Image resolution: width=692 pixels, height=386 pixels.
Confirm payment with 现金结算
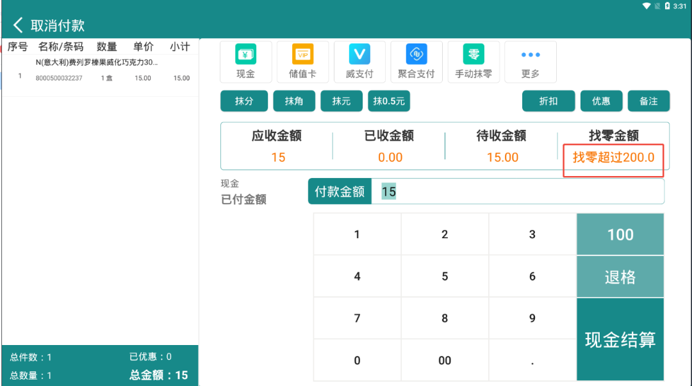(620, 339)
